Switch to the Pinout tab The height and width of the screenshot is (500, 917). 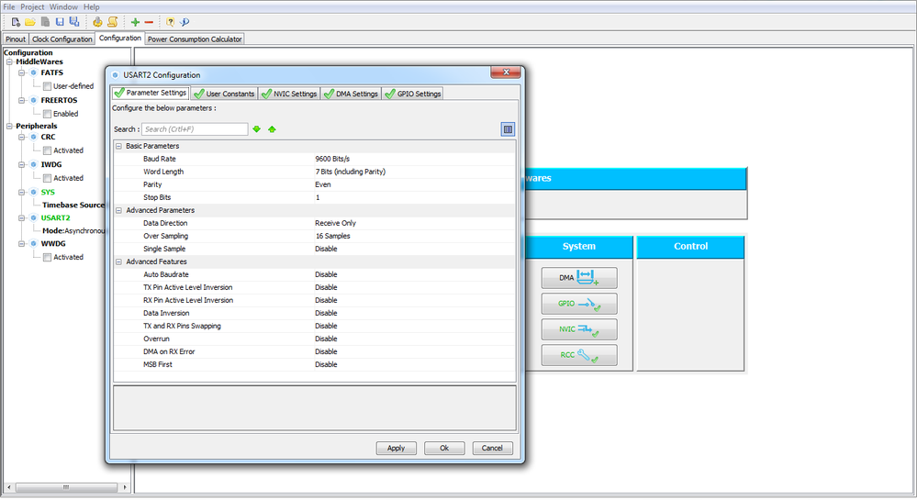pos(16,39)
